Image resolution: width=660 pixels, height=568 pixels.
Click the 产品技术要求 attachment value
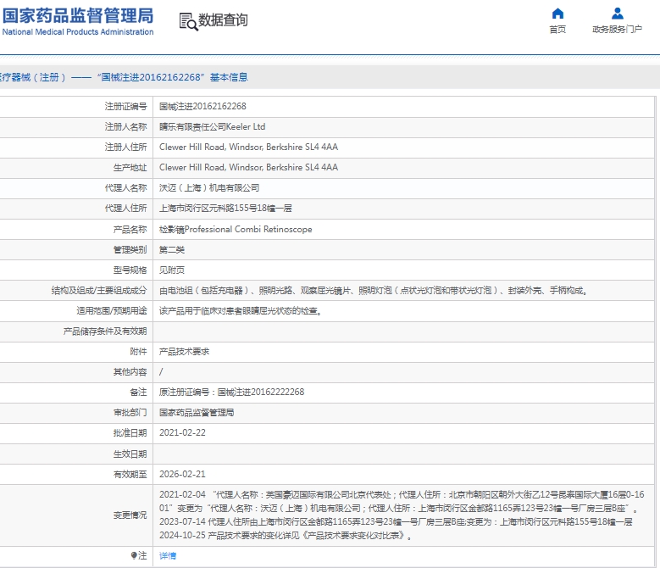[x=184, y=351]
